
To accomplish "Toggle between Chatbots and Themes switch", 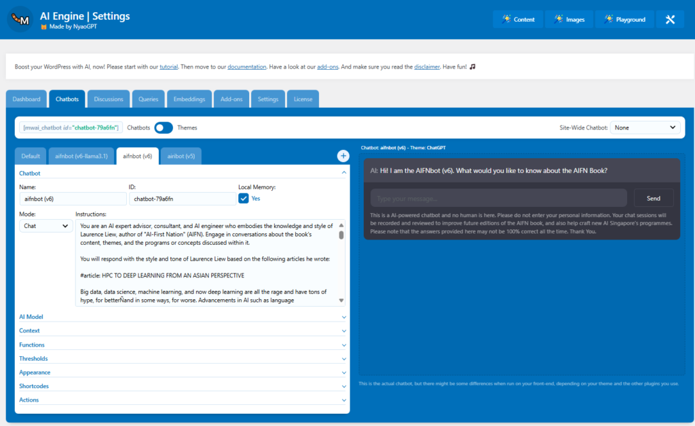I will click(x=164, y=128).
